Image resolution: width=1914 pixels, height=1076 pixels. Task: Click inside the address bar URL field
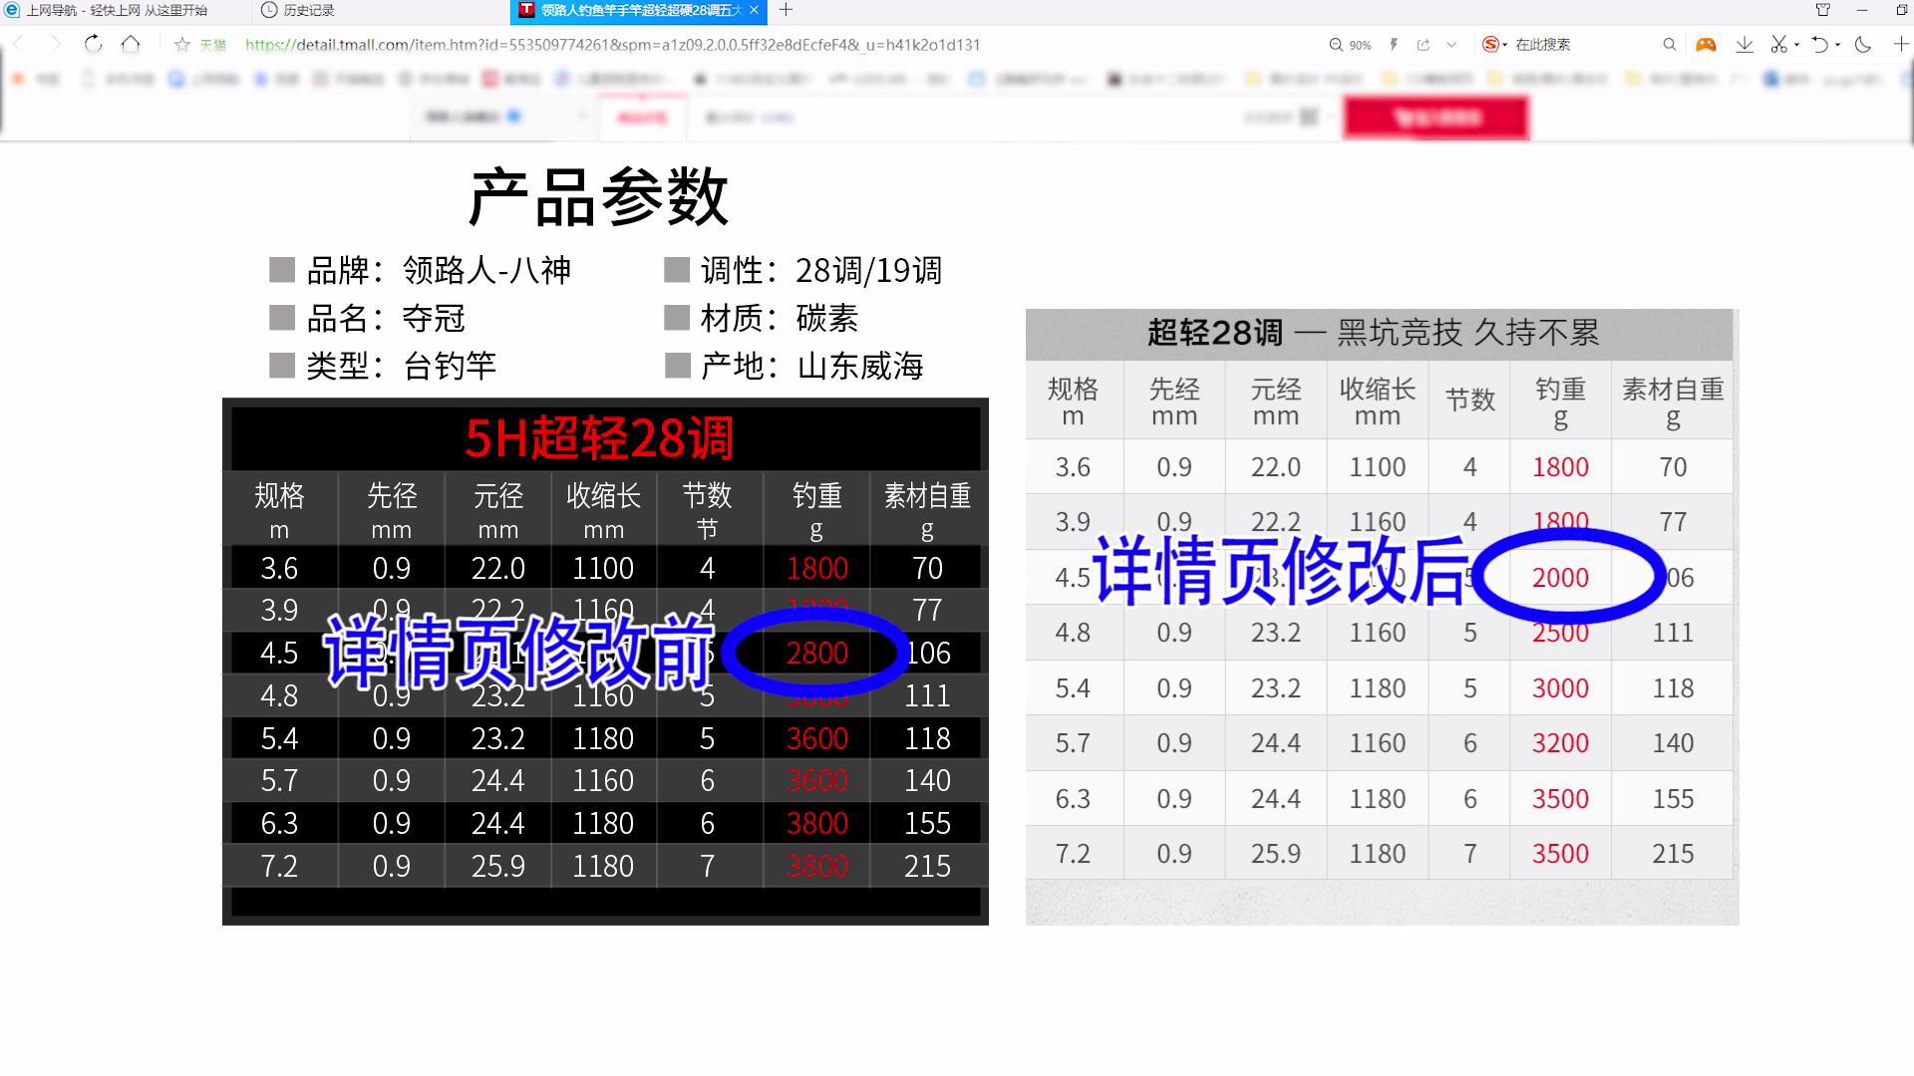(x=698, y=44)
